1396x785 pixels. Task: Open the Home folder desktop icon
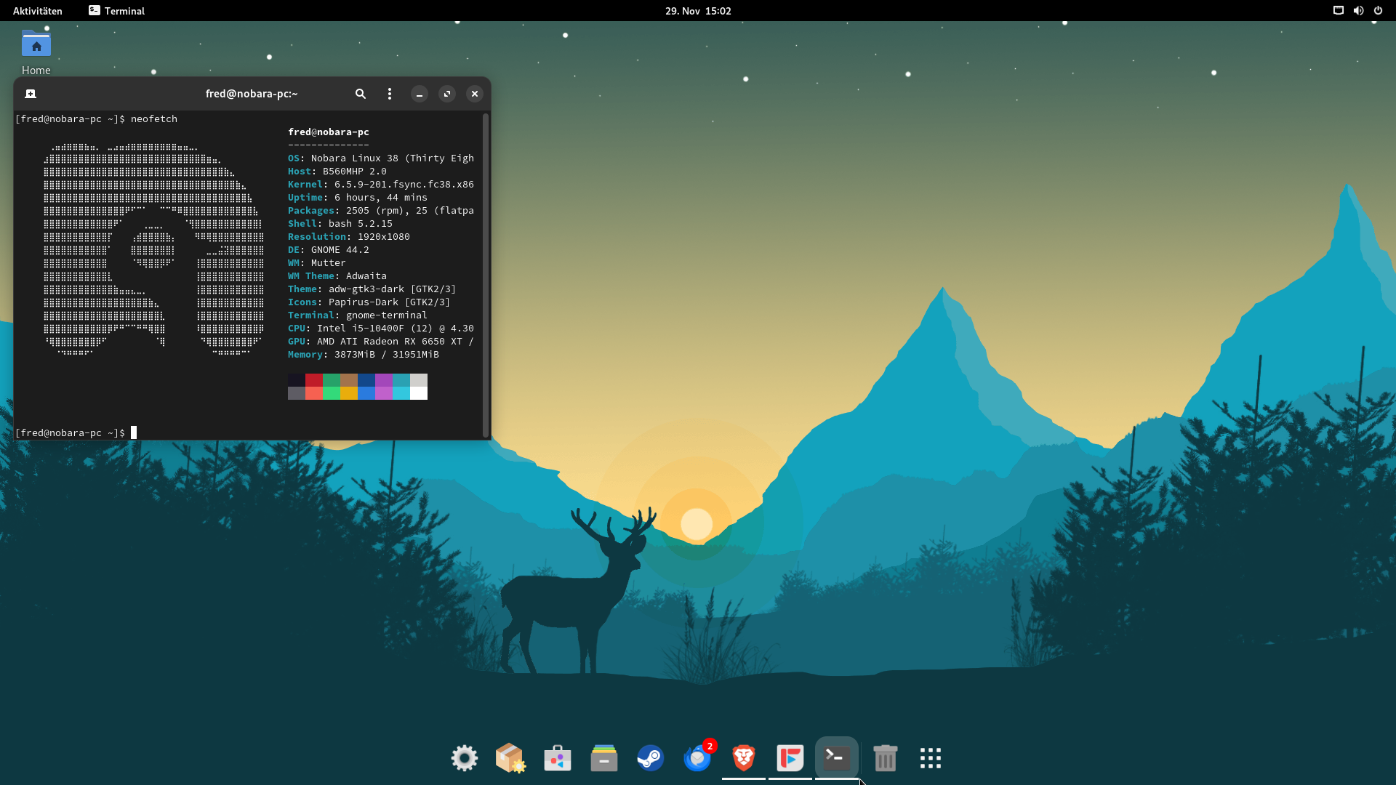point(36,45)
